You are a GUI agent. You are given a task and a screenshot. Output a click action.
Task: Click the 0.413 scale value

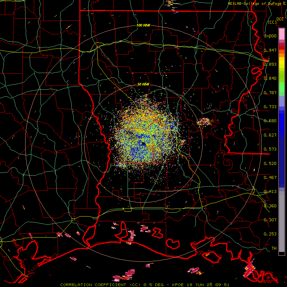coord(270,191)
